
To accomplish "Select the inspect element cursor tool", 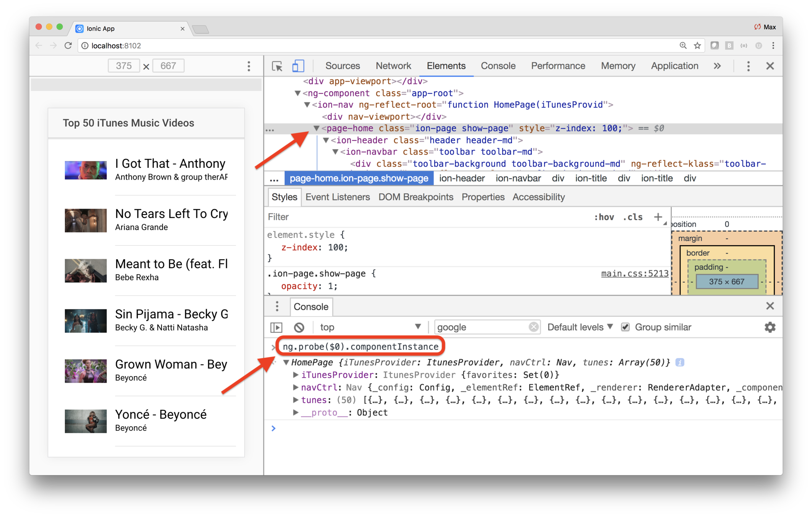I will 277,66.
